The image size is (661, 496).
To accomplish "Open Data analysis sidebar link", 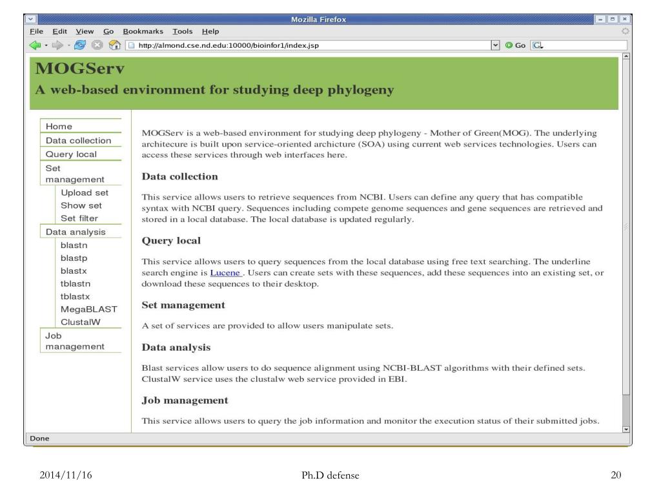I will click(x=76, y=232).
